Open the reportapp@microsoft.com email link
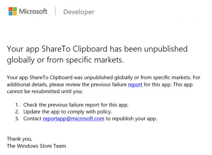212x155 pixels. click(x=73, y=118)
